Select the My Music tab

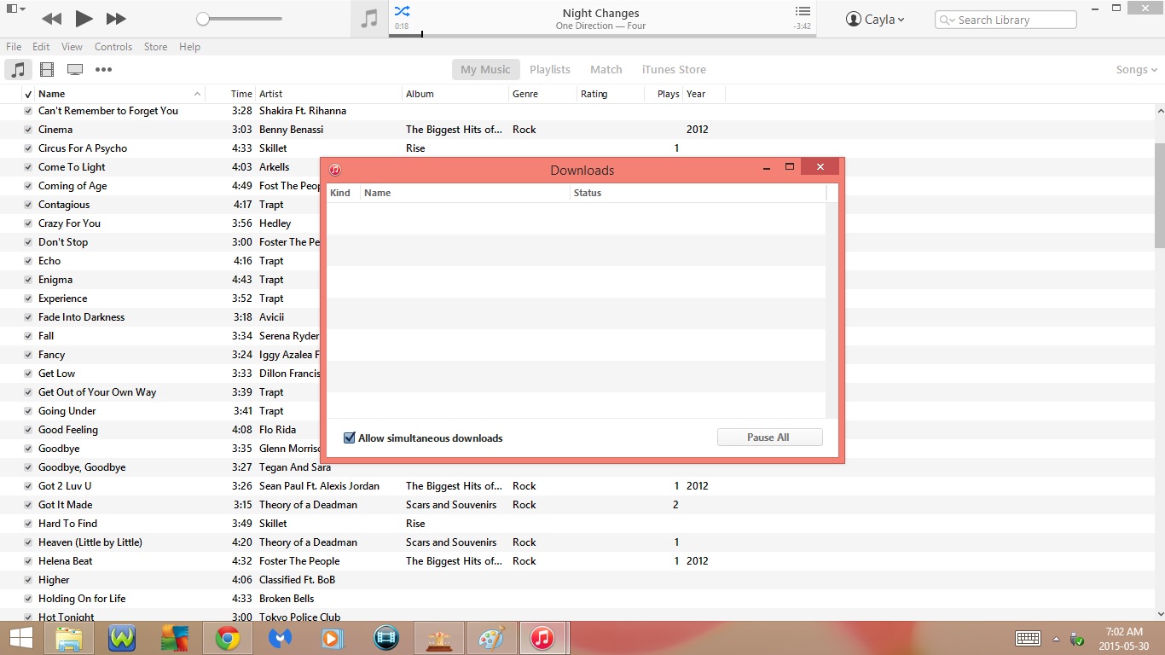tap(485, 70)
